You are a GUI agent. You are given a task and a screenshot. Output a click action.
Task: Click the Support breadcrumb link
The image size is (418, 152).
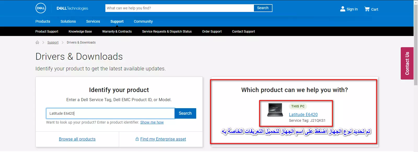coord(53,42)
